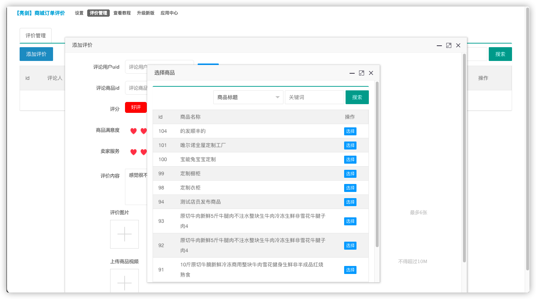Click the 关键词 input field

(x=314, y=97)
